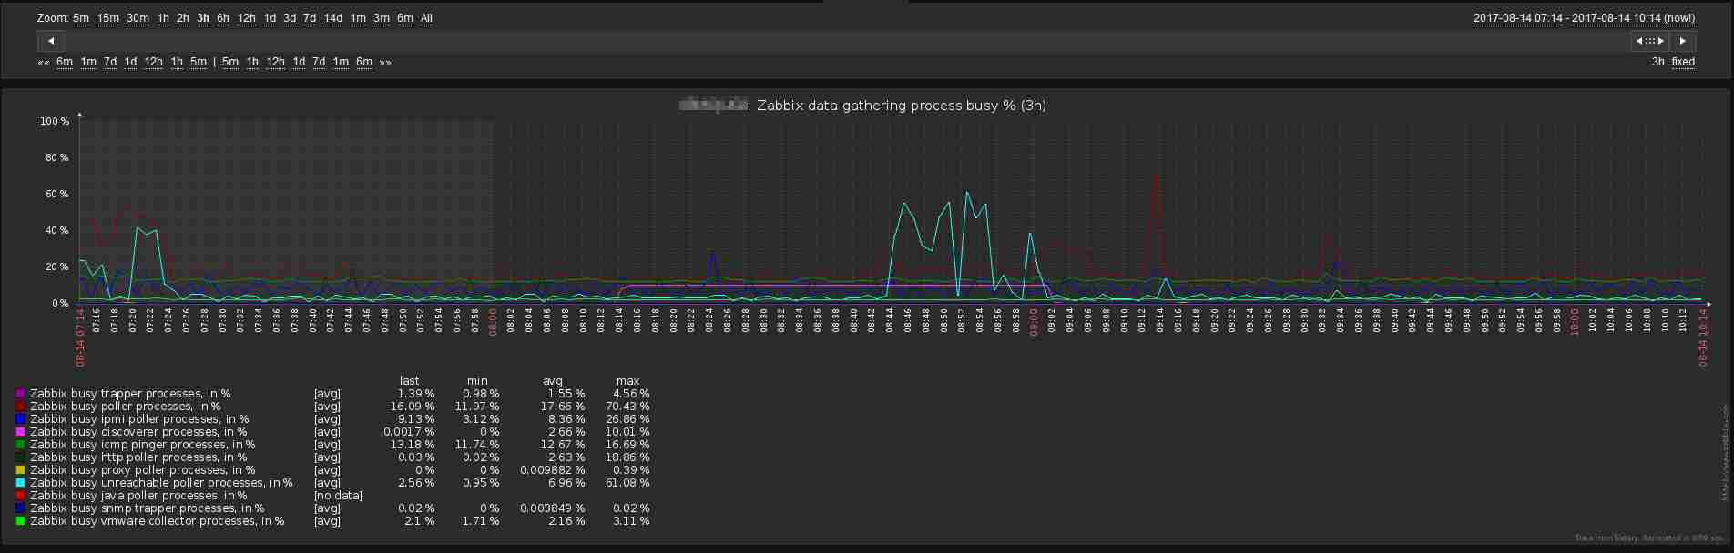Screen dimensions: 1734x553
Task: Click ipmi poller blue legend swatch
Action: click(x=20, y=419)
